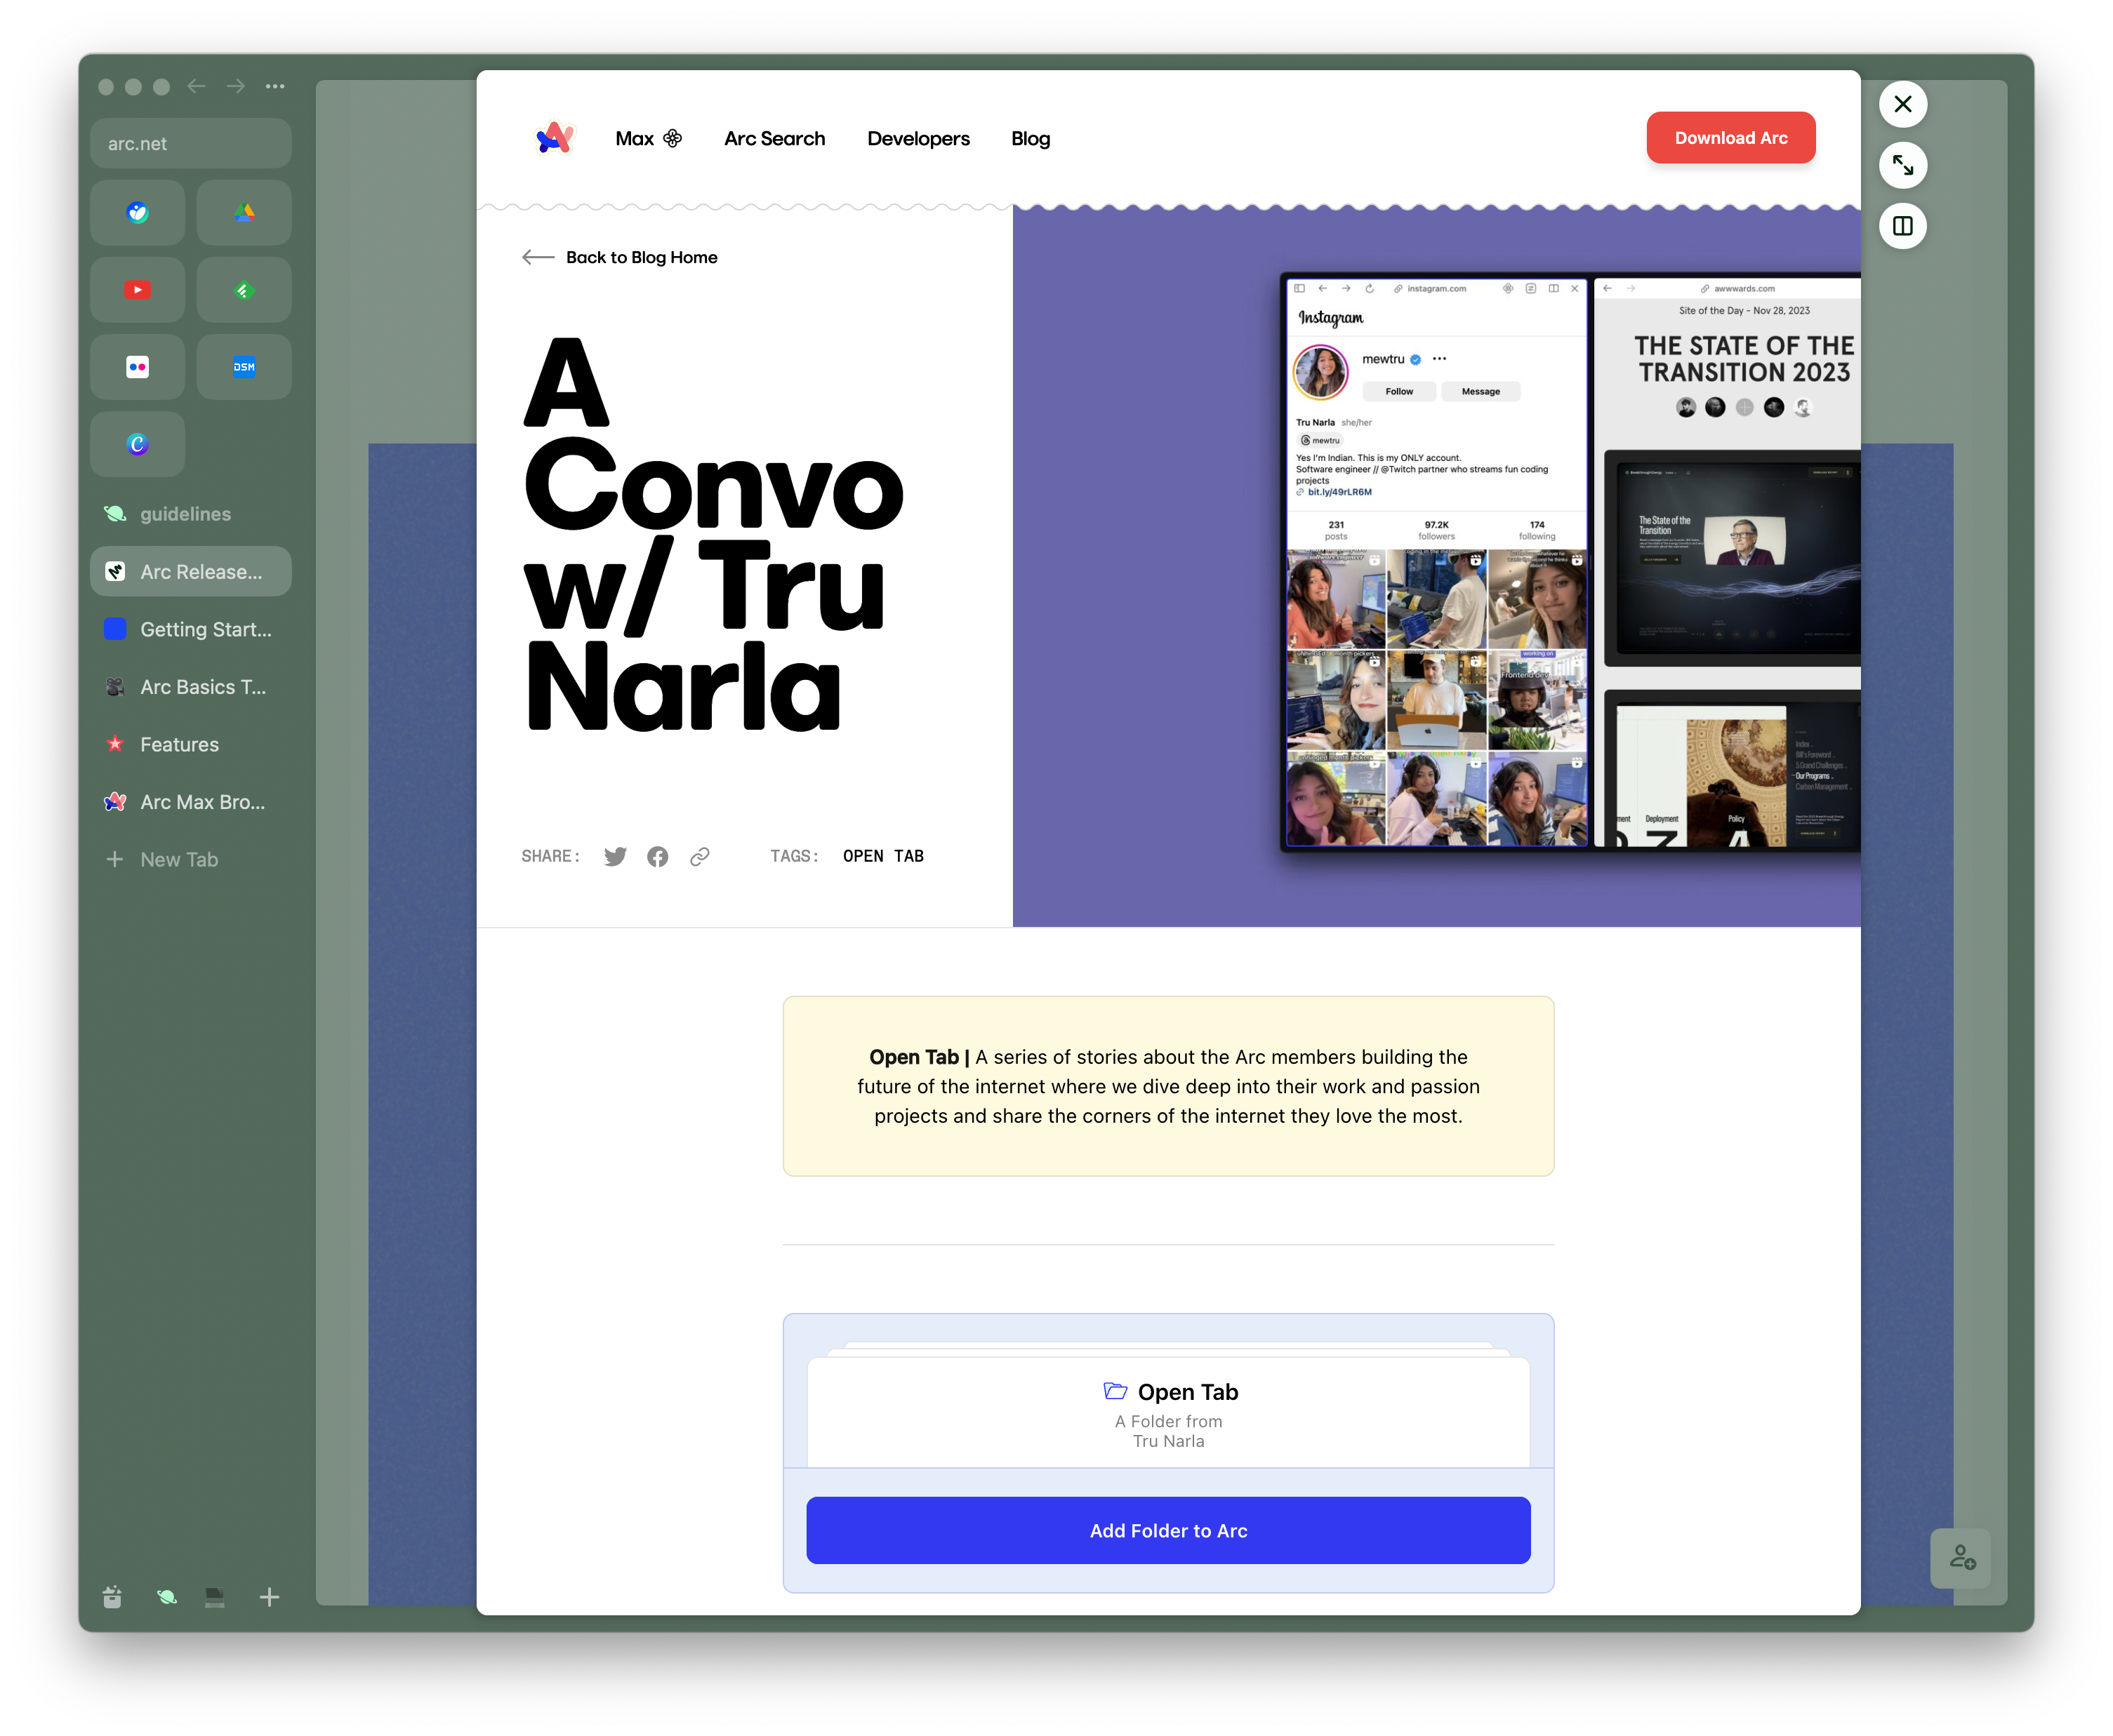Click the resize/expand panel icon
This screenshot has width=2113, height=1736.
pyautogui.click(x=1902, y=165)
